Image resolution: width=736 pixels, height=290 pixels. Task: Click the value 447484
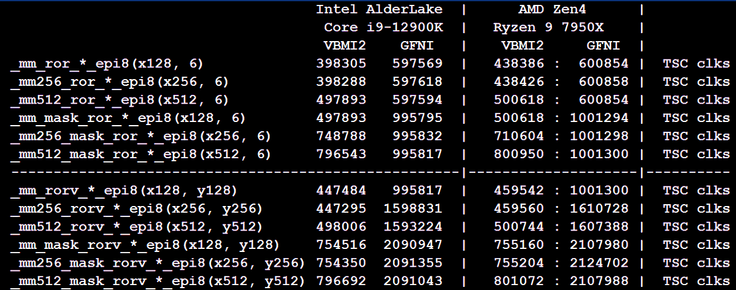342,191
